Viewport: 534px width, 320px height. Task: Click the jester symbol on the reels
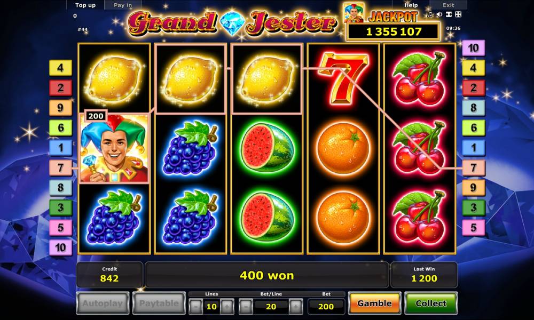click(114, 149)
